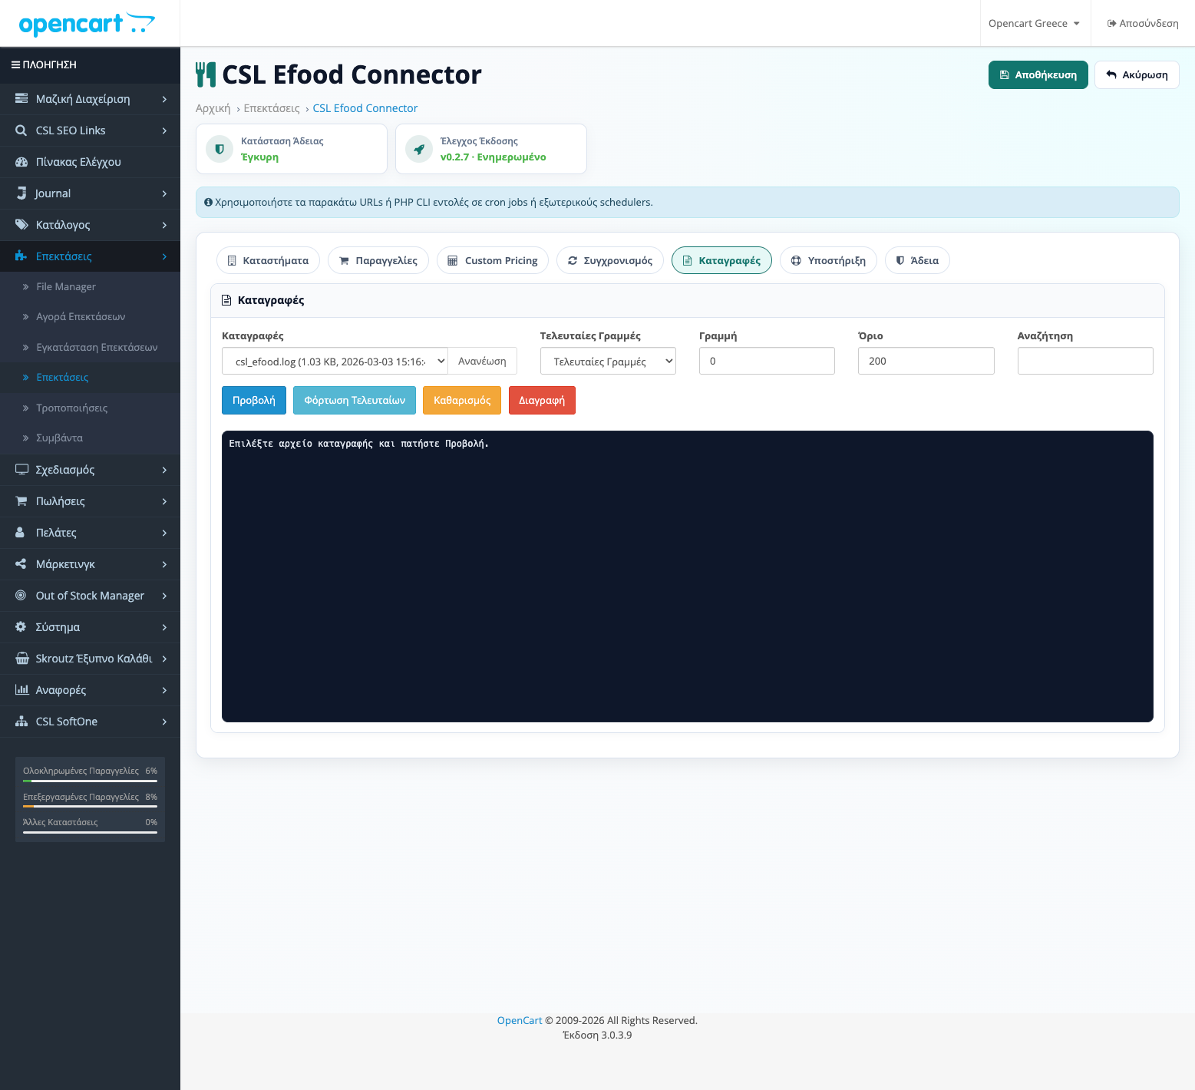The width and height of the screenshot is (1195, 1090).
Task: Click the license status shield icon
Action: 220,149
